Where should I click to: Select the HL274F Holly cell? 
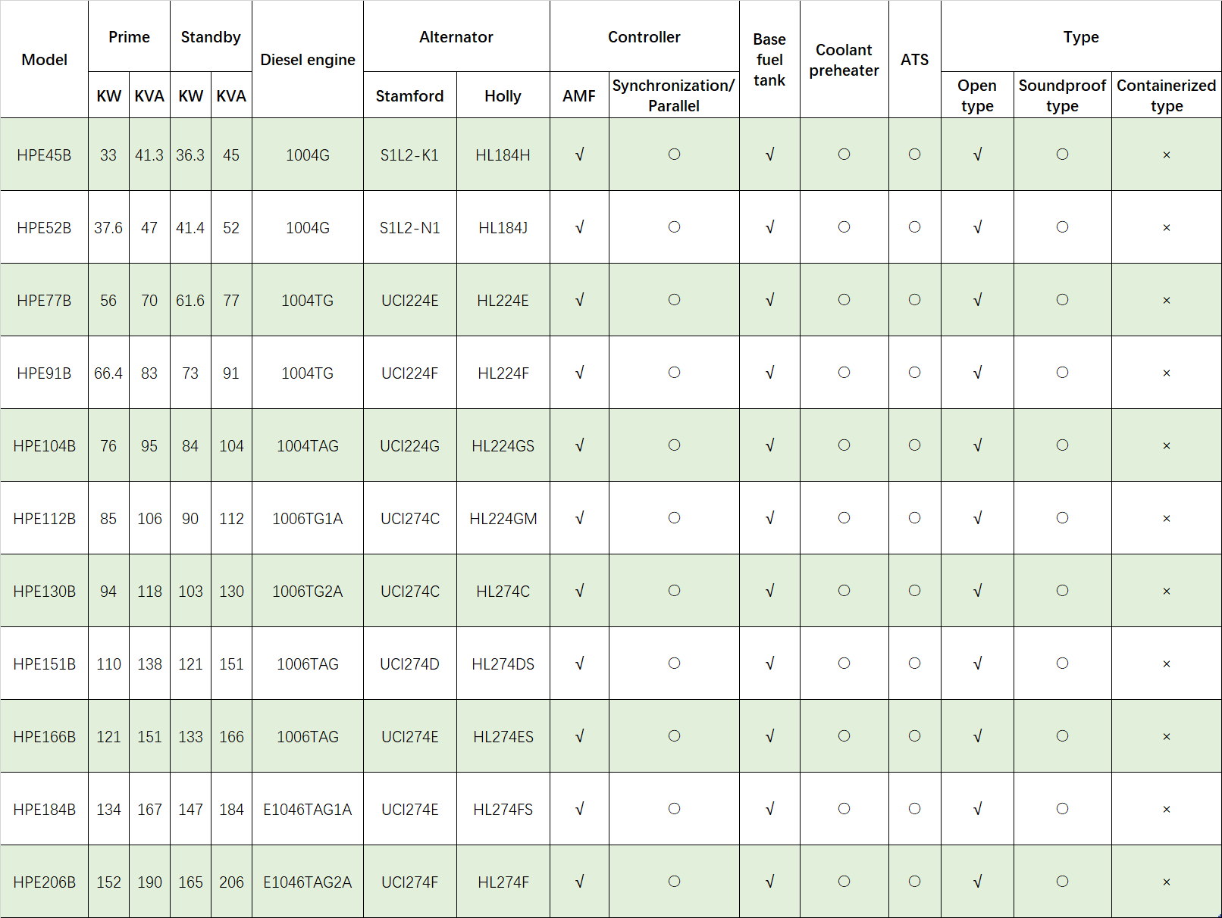(503, 882)
